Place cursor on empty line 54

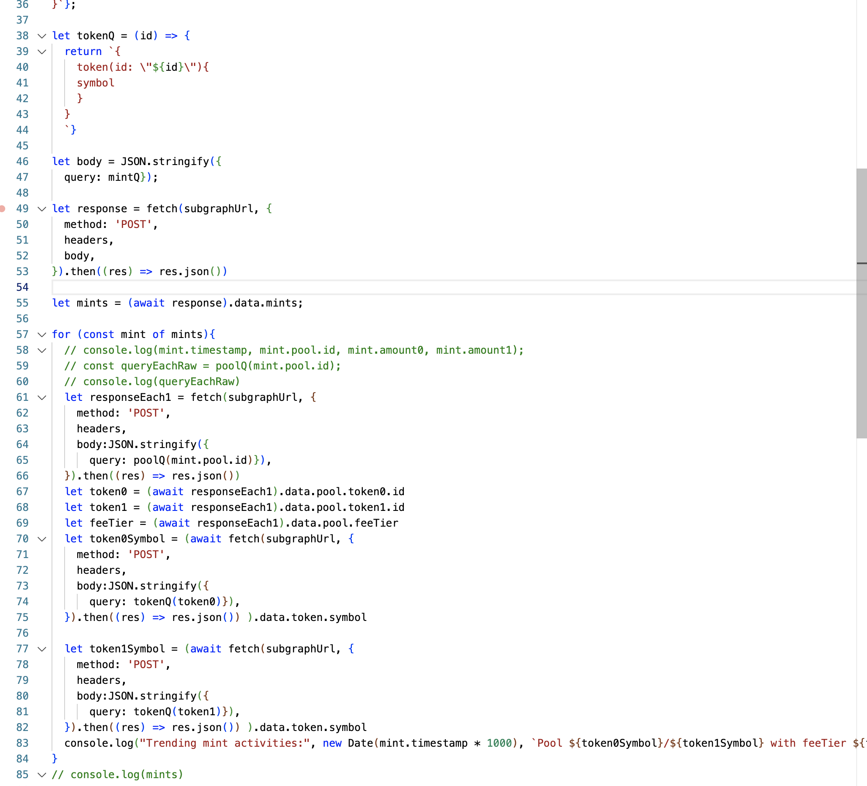coord(454,287)
